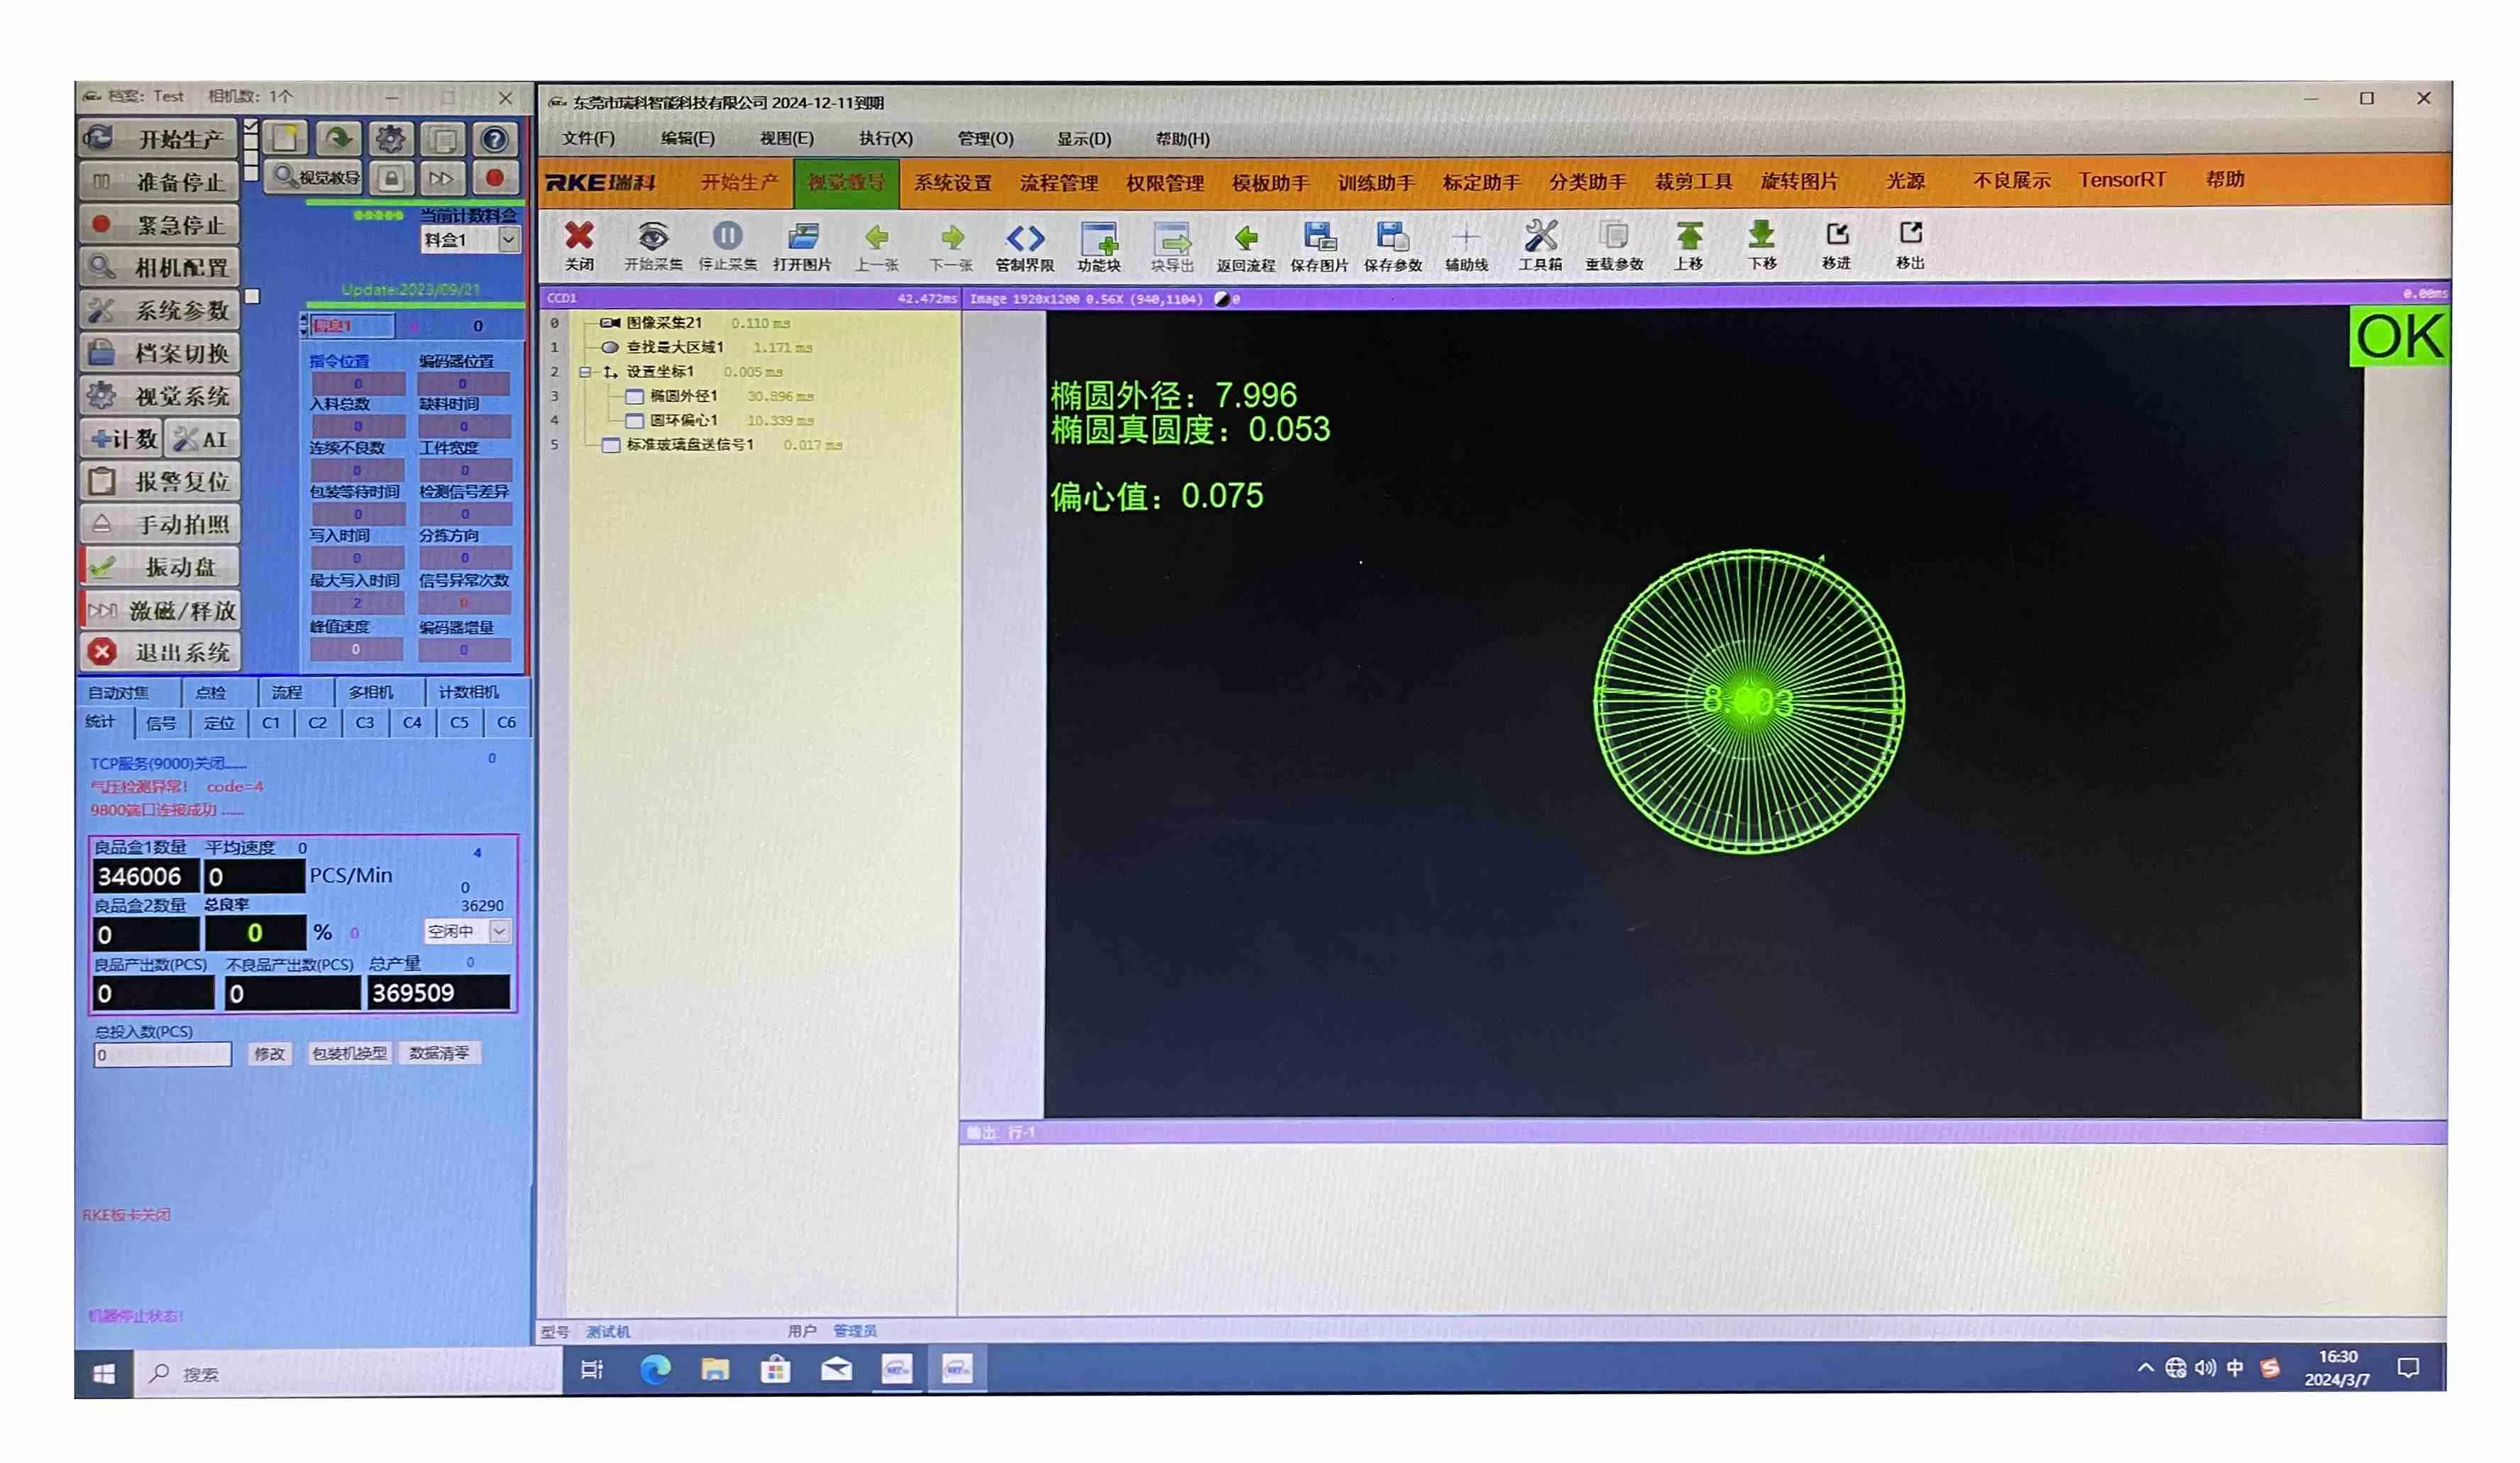Screen dimensions: 2520x1463
Task: Open the 标定助手 ribbon tab
Action: pyautogui.click(x=1481, y=183)
